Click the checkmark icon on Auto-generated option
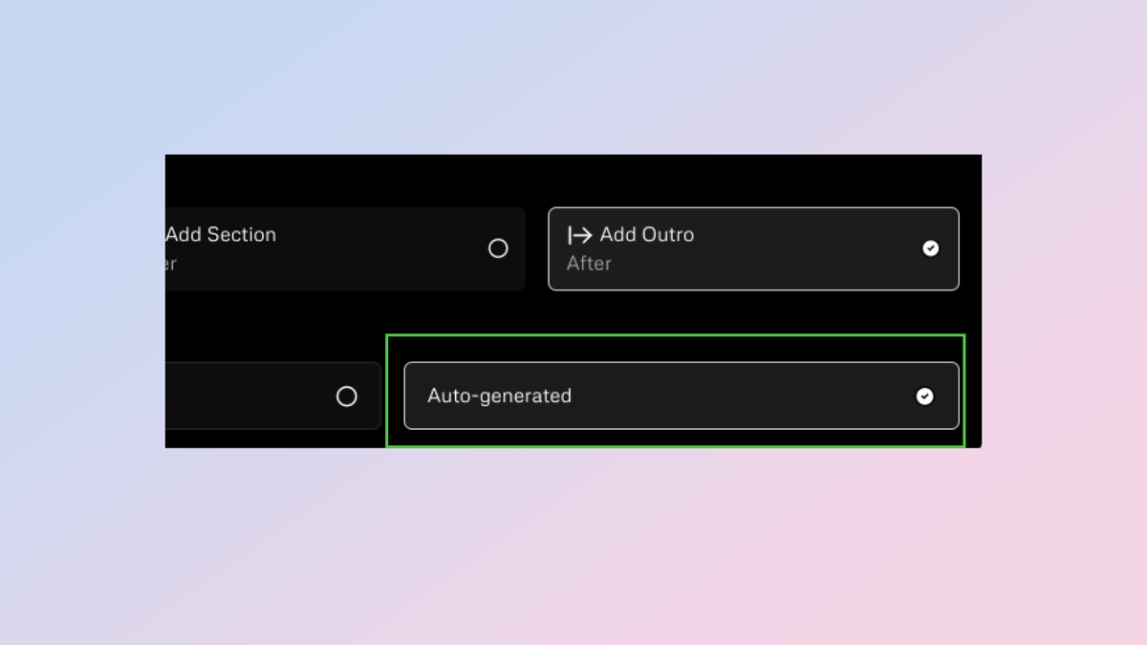Screen dimensions: 1147x645 pyautogui.click(x=924, y=397)
